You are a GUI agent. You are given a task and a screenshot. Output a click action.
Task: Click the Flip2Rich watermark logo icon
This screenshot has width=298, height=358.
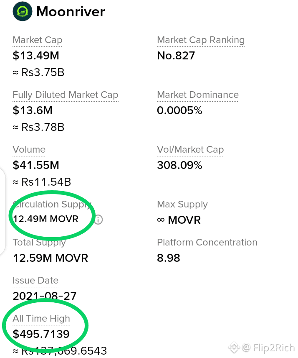click(x=234, y=348)
